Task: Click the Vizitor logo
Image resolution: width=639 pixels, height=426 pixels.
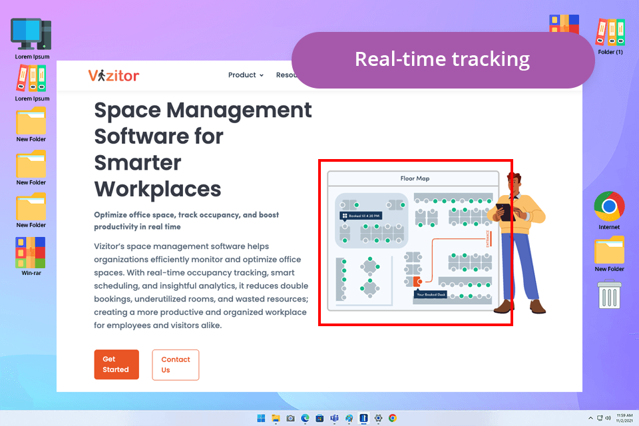Action: click(114, 75)
